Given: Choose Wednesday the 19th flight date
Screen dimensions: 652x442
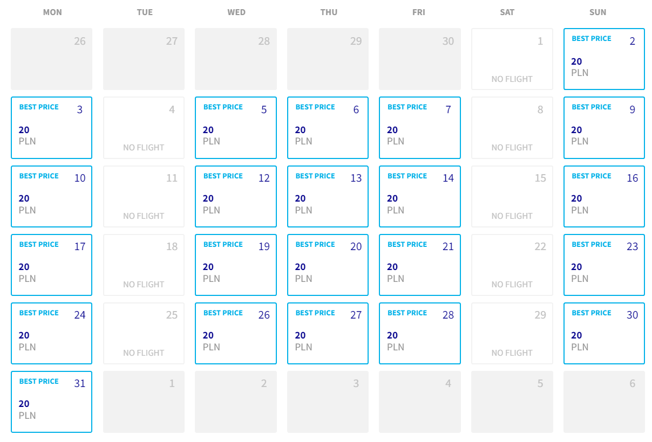Looking at the screenshot, I should [236, 265].
